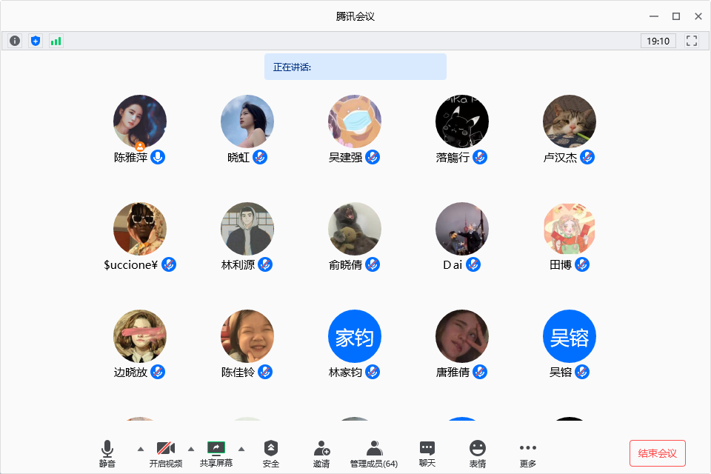
Task: Toggle mute with 静音 microphone button
Action: pos(107,453)
